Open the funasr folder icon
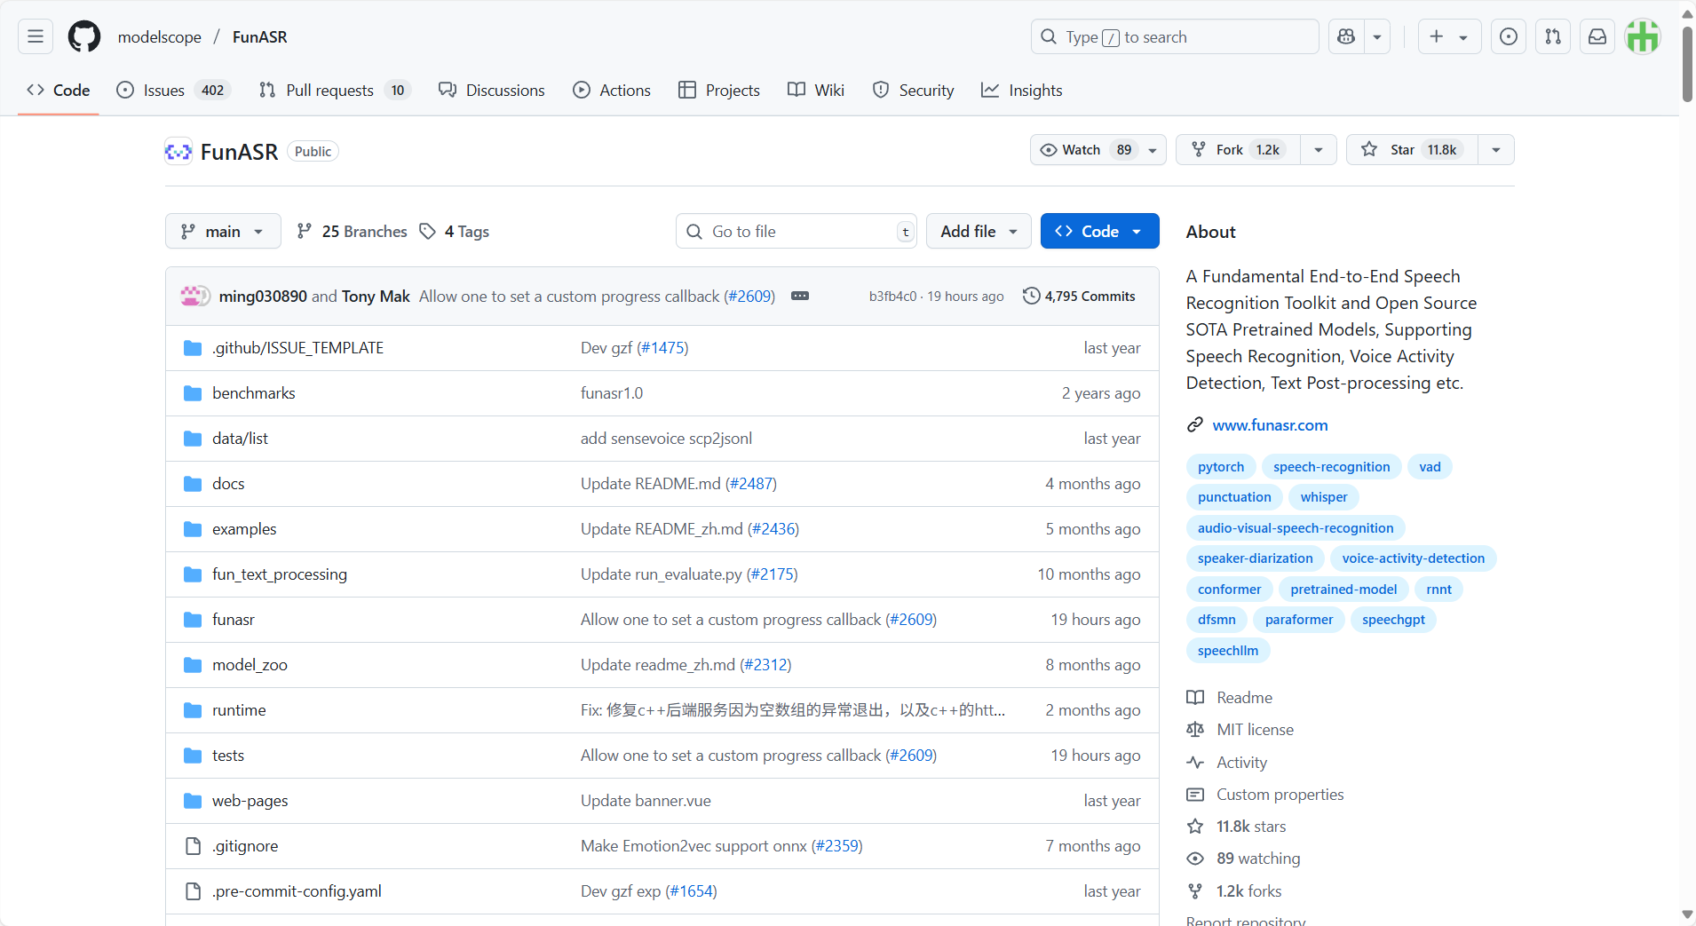Screen dimensions: 1696x926 point(193,619)
